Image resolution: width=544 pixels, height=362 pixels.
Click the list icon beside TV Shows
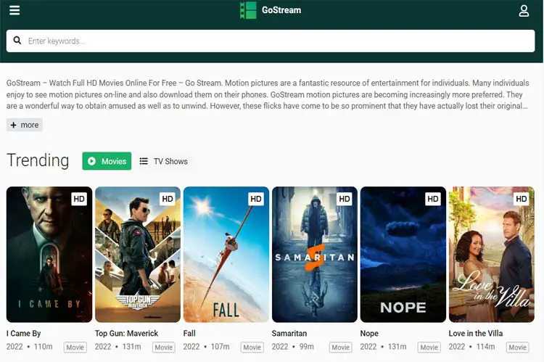pos(144,161)
